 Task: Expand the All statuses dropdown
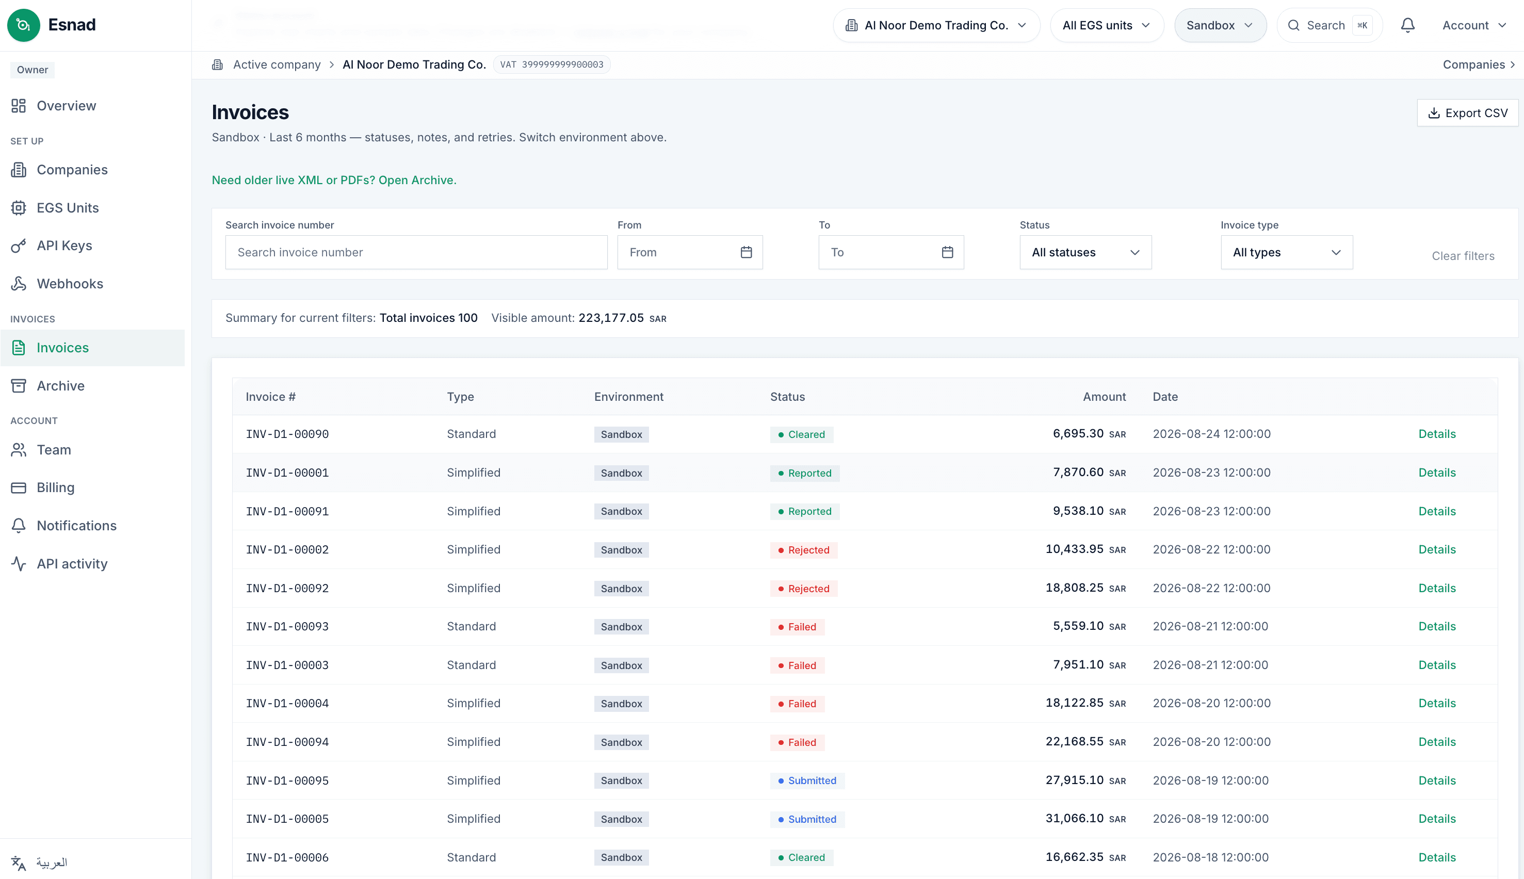click(1085, 252)
